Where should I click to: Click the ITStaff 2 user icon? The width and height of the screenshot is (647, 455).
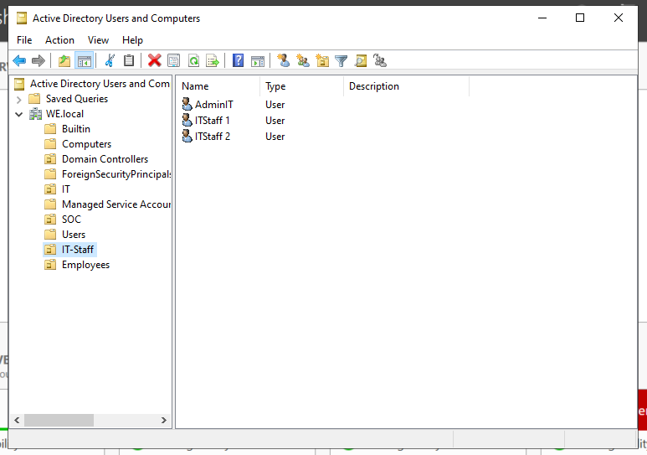point(187,136)
